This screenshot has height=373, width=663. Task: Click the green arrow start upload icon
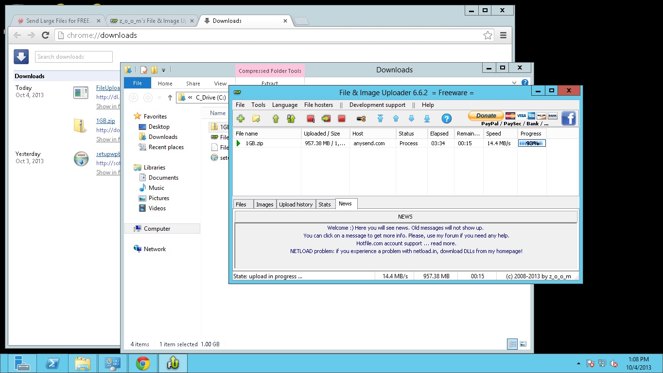tap(276, 119)
